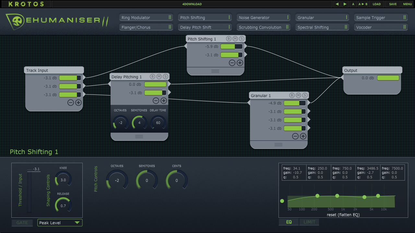This screenshot has height=233, width=415.
Task: Click the DELAY TIME knob
Action: pyautogui.click(x=158, y=123)
